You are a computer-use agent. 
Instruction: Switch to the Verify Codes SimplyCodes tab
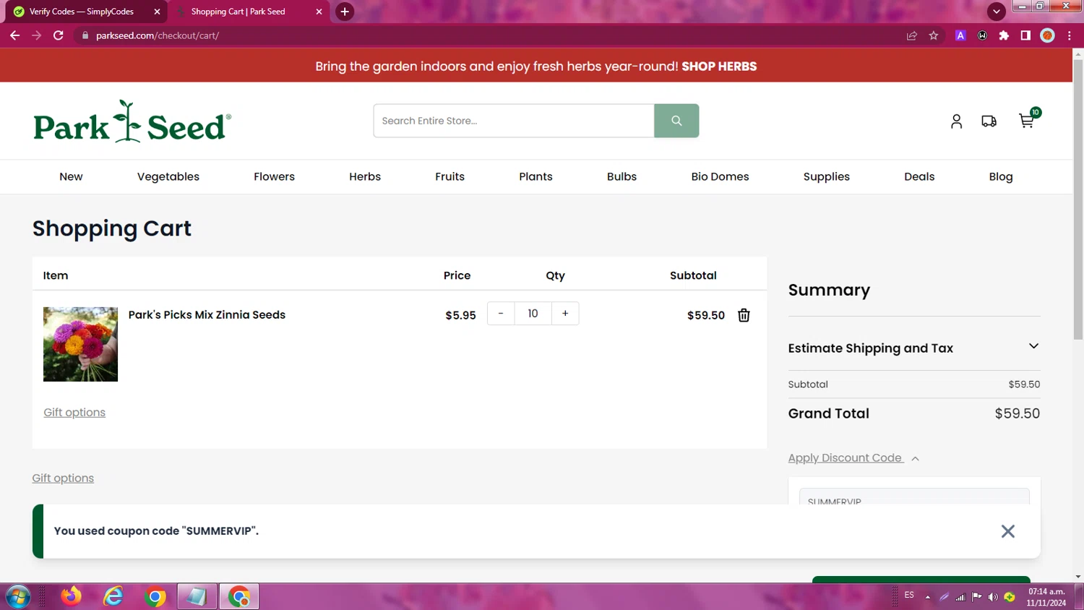coord(83,12)
